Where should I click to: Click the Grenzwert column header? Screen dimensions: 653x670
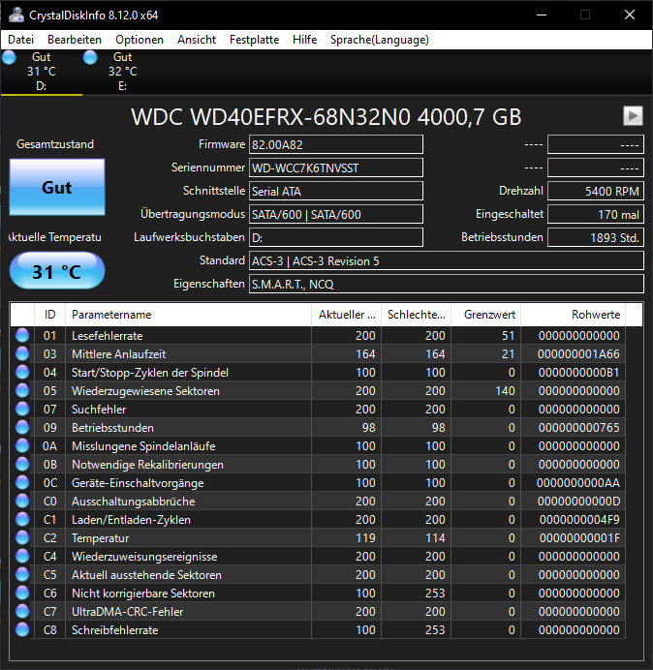pyautogui.click(x=485, y=315)
